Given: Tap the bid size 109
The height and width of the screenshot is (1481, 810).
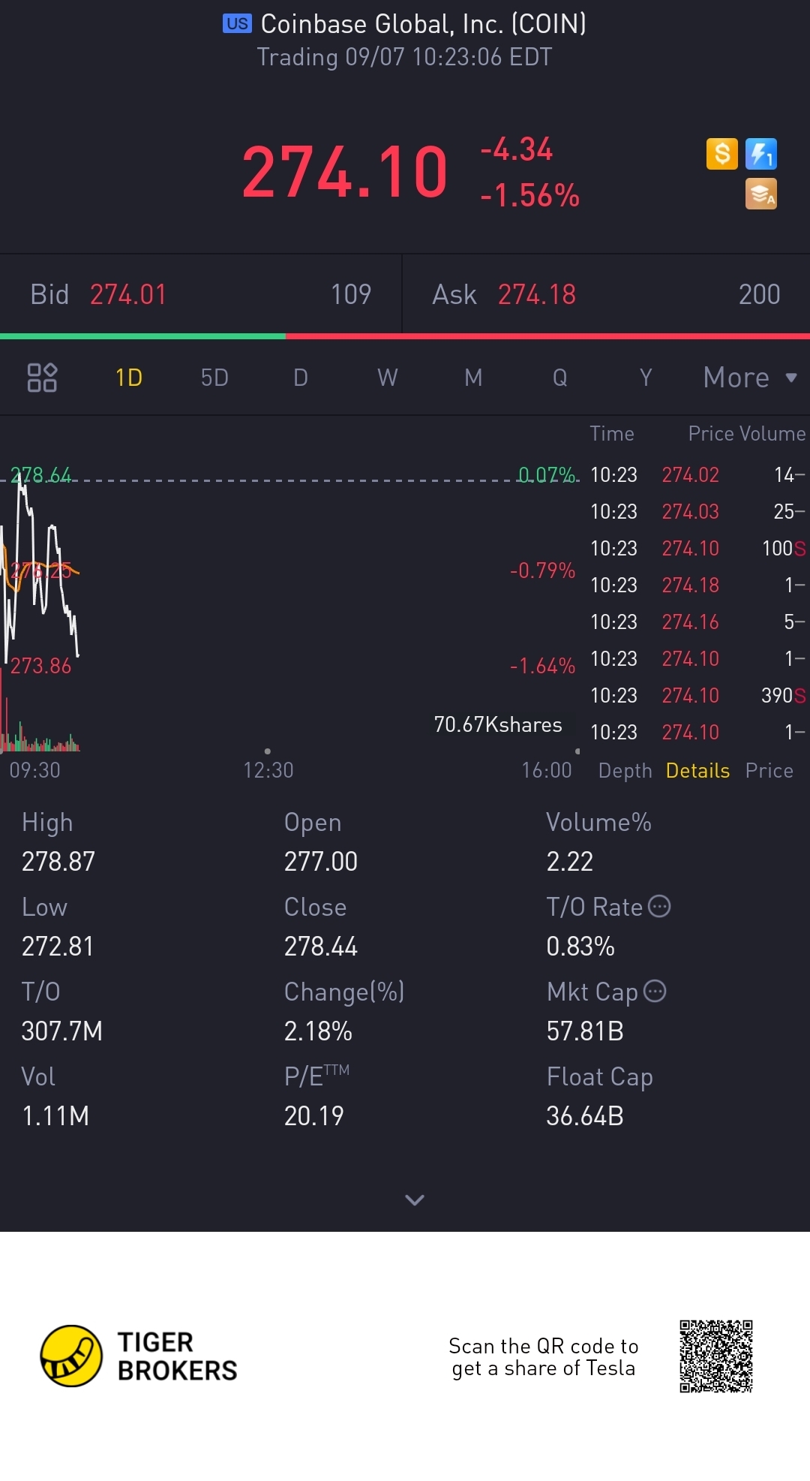Looking at the screenshot, I should point(351,294).
